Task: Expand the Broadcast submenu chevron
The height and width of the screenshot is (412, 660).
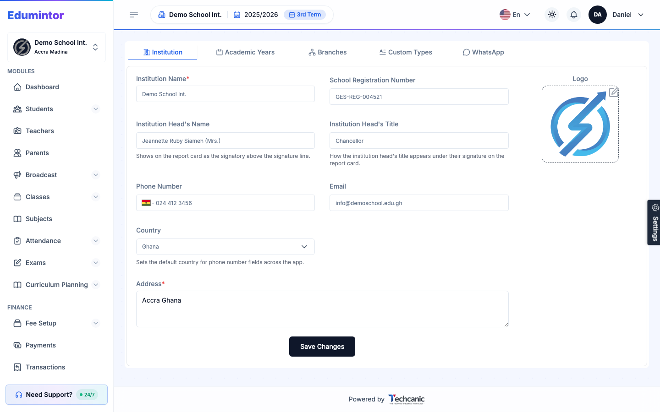Action: 96,175
